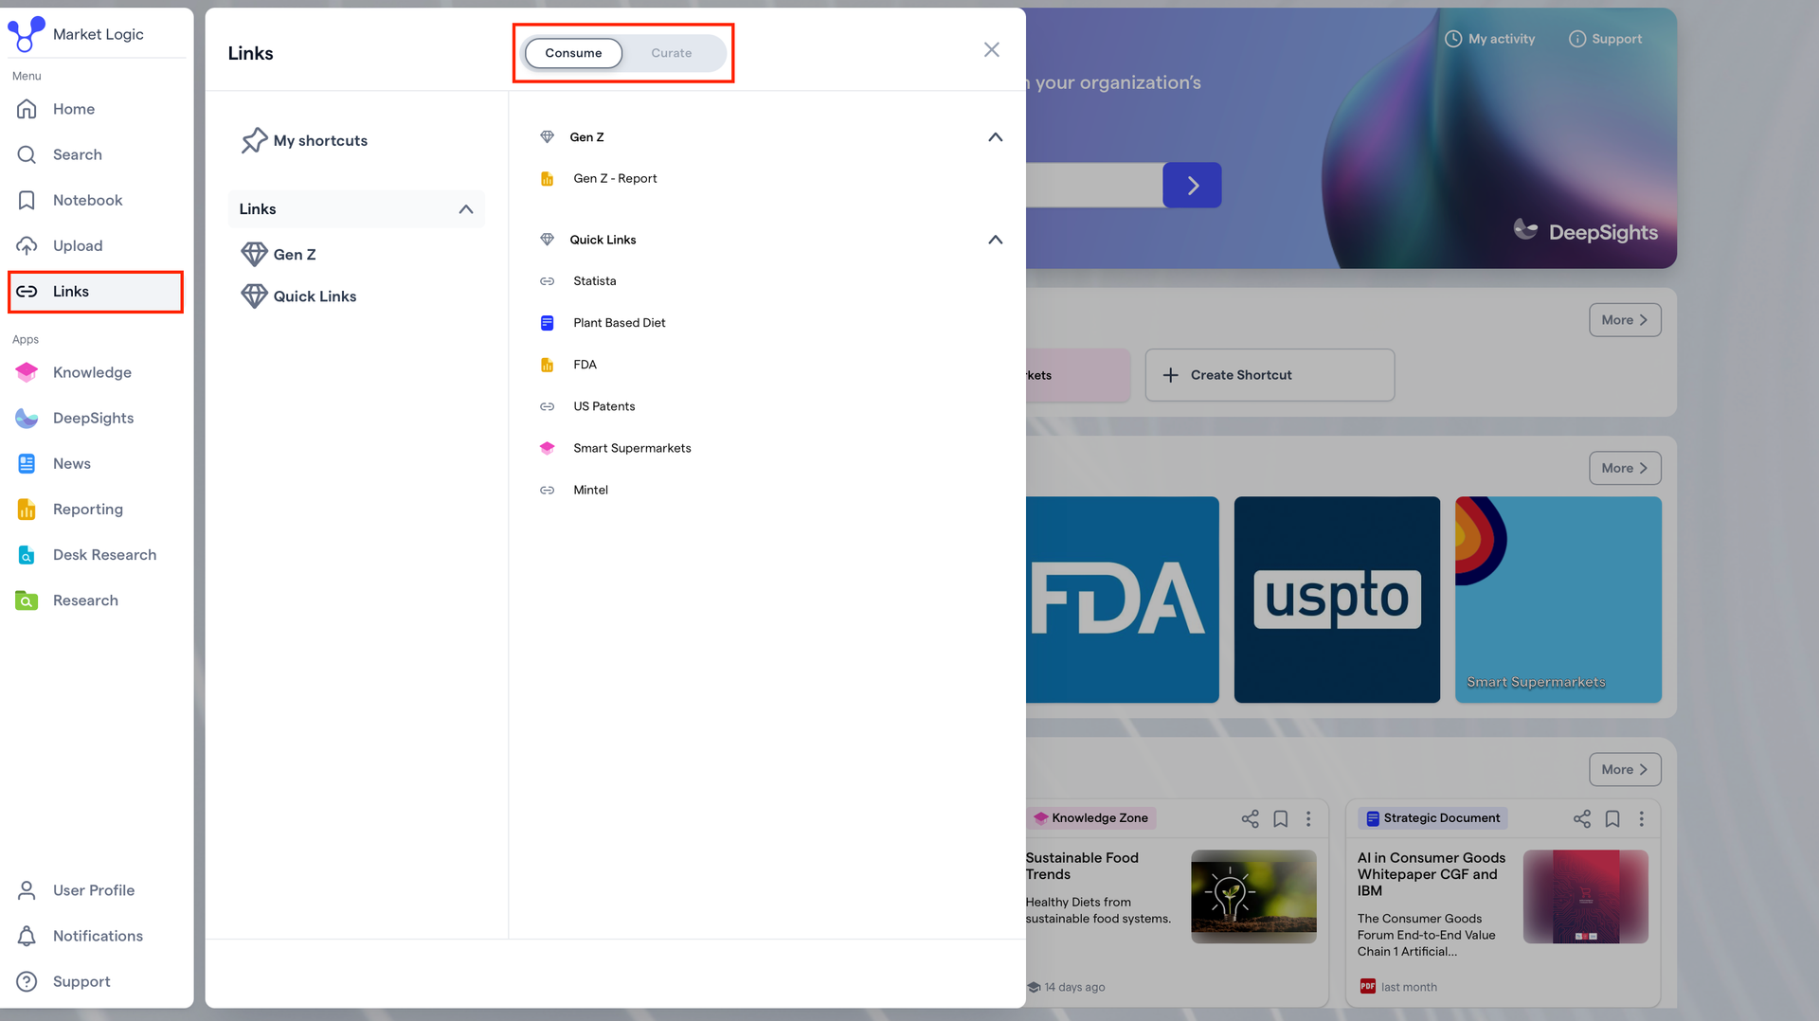
Task: Click the red thumbnail on AI Consumer Goods card
Action: pyautogui.click(x=1586, y=896)
